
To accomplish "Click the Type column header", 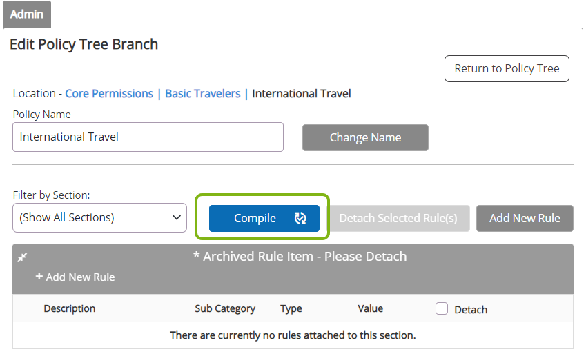I will coord(291,308).
